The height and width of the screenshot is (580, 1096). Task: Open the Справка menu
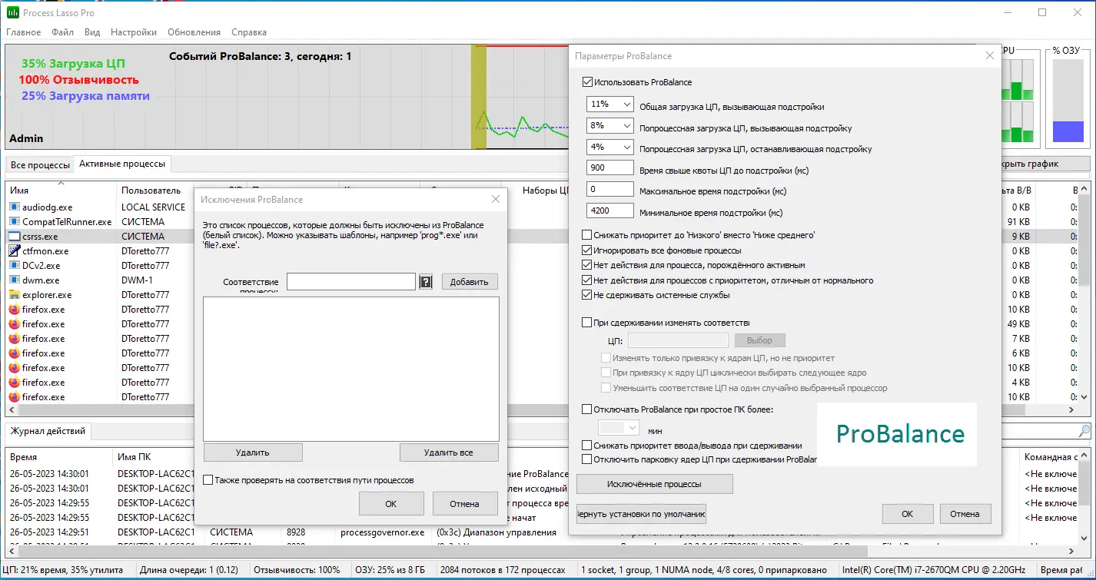coord(249,32)
